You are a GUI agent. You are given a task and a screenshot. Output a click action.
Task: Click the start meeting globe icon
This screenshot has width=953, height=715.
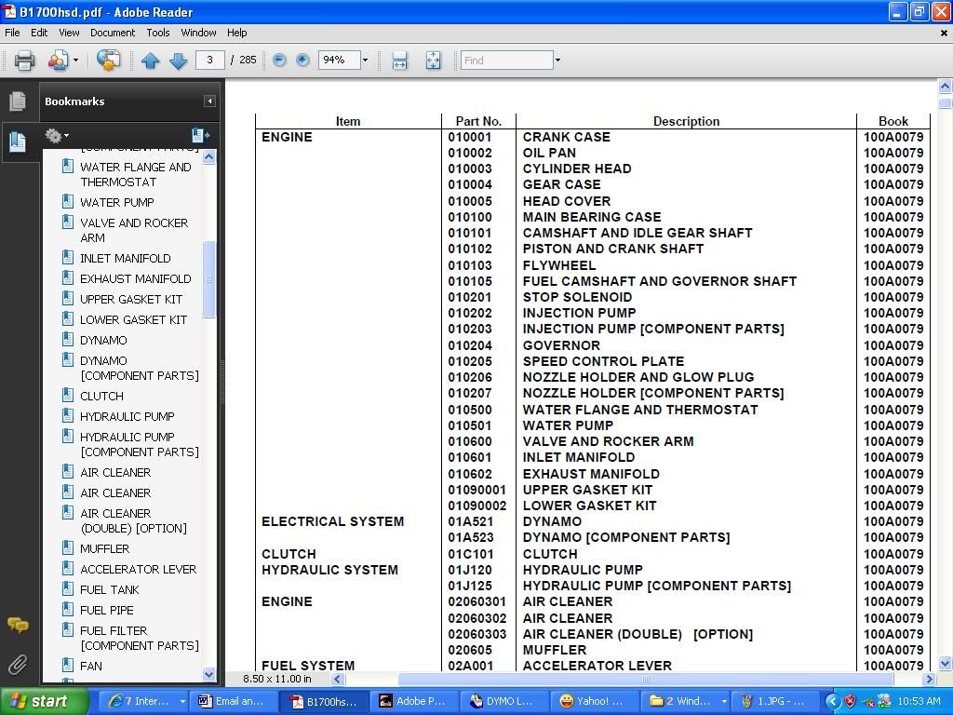coord(108,61)
